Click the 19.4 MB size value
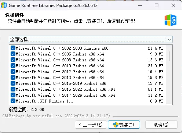 (x=155, y=72)
